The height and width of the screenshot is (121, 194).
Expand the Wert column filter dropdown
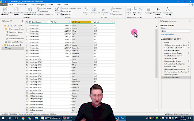(70, 22)
